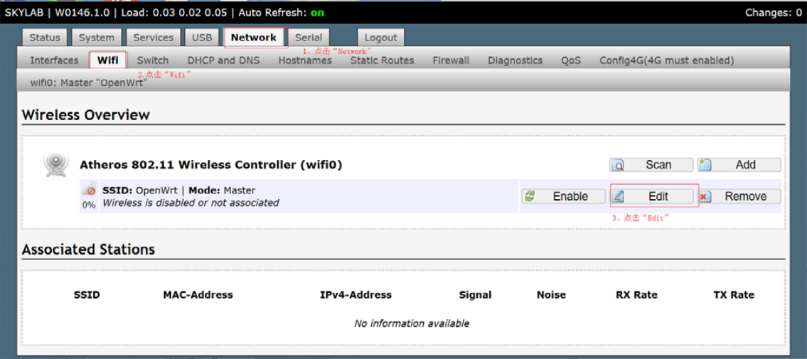This screenshot has width=807, height=359.
Task: Select the Serial tab
Action: [x=309, y=38]
